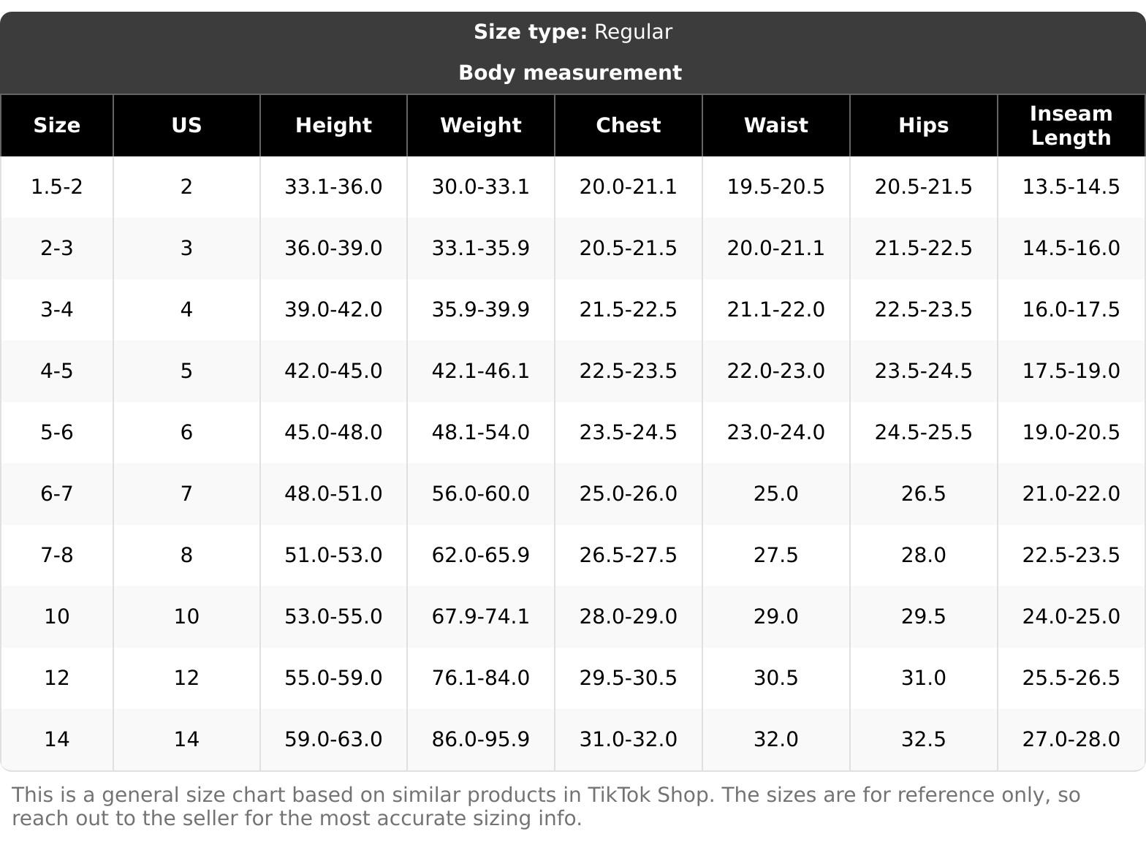
Task: Select the 1.5-2 size cell
Action: pos(57,187)
